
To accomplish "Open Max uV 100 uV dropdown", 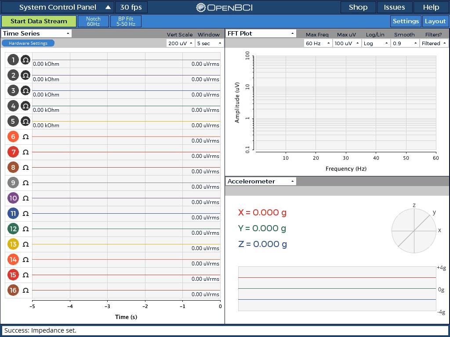I will pyautogui.click(x=347, y=43).
